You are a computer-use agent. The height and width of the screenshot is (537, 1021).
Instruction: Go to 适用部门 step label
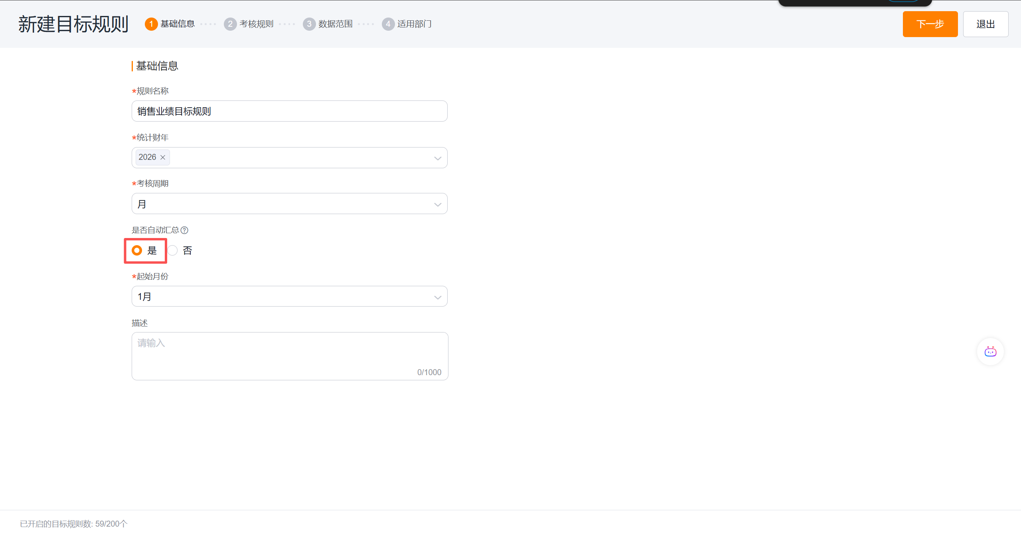(414, 24)
